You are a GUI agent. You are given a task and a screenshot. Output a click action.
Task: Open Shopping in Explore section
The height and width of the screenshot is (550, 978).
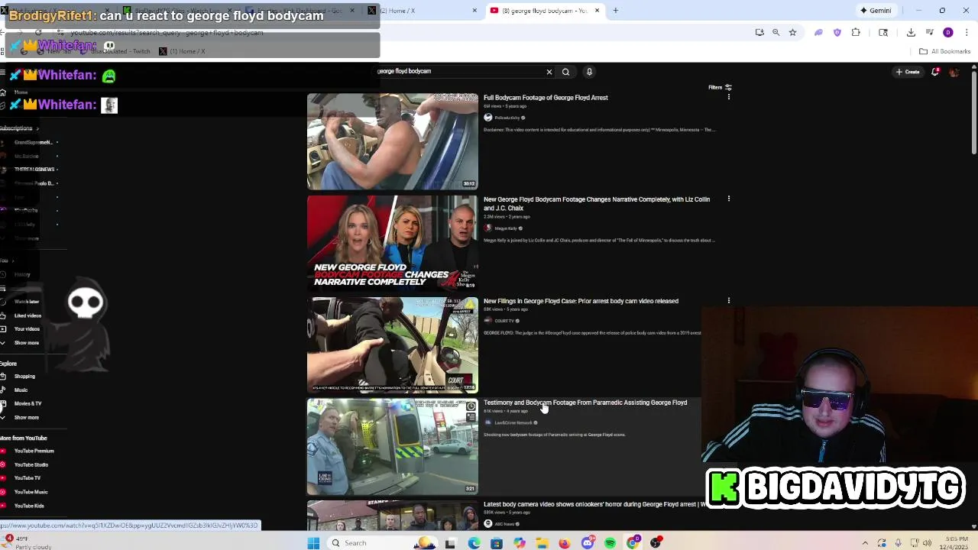point(24,377)
